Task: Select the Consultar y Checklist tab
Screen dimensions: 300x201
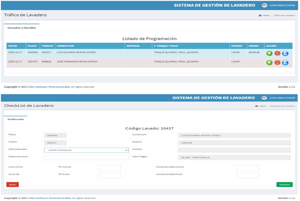Action: [22, 28]
